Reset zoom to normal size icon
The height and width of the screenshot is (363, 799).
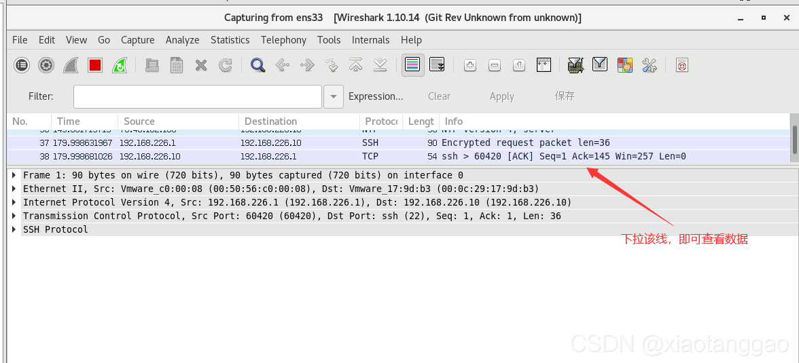click(x=519, y=65)
